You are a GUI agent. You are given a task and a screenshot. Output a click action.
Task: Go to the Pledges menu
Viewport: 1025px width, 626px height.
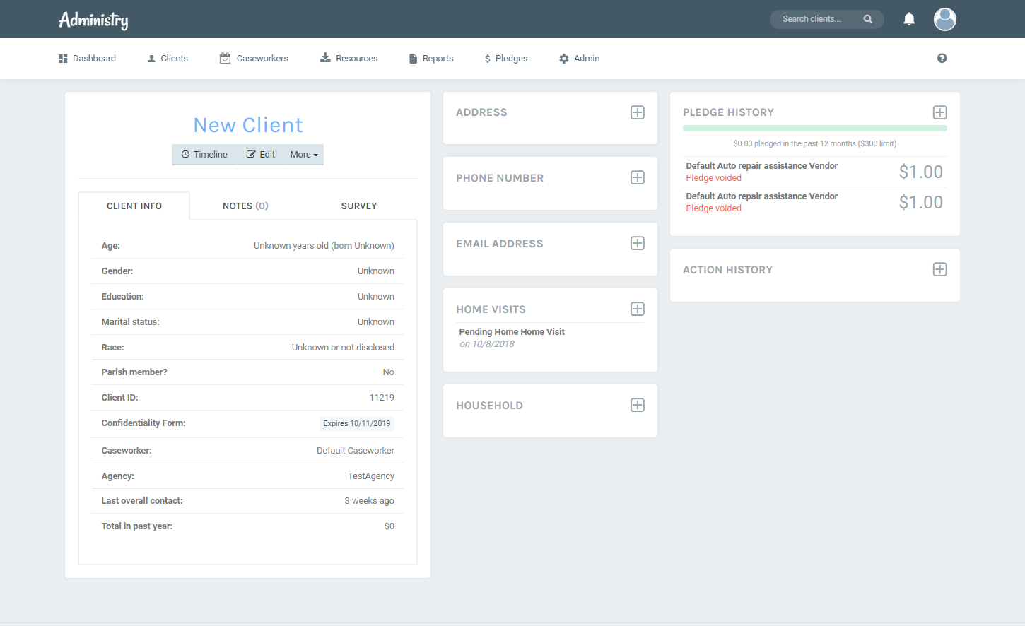pyautogui.click(x=505, y=59)
